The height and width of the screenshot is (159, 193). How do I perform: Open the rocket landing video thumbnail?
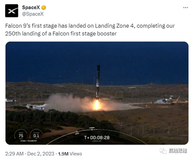click(97, 93)
